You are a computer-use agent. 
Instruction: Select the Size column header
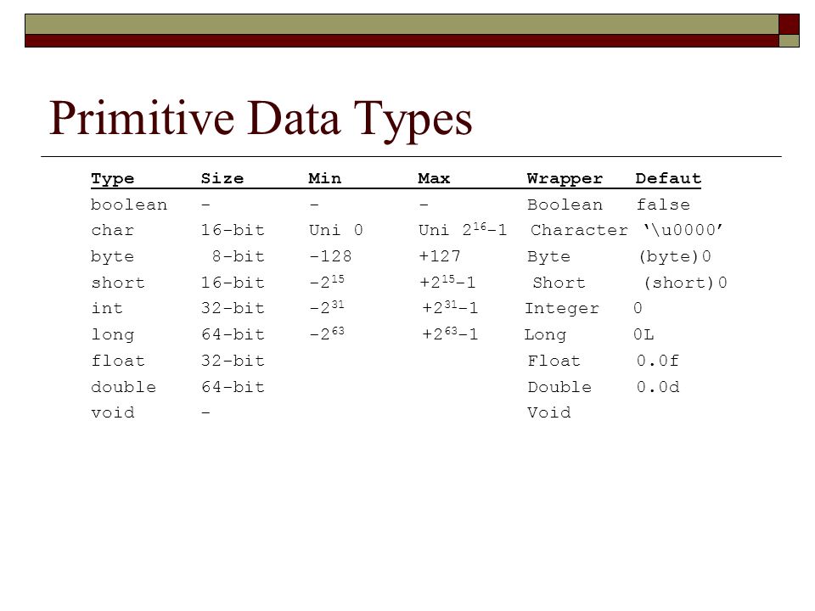coord(222,178)
